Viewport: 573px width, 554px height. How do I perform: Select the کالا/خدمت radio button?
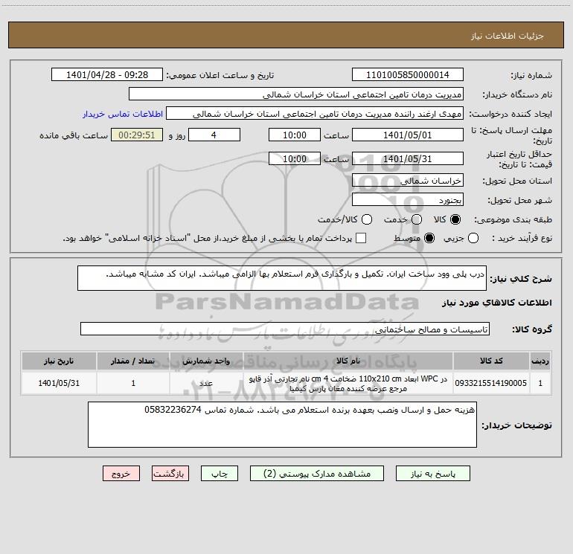[367, 219]
